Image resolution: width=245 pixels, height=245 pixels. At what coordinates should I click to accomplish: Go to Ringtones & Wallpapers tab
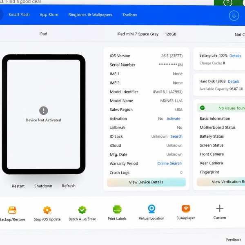tap(90, 15)
